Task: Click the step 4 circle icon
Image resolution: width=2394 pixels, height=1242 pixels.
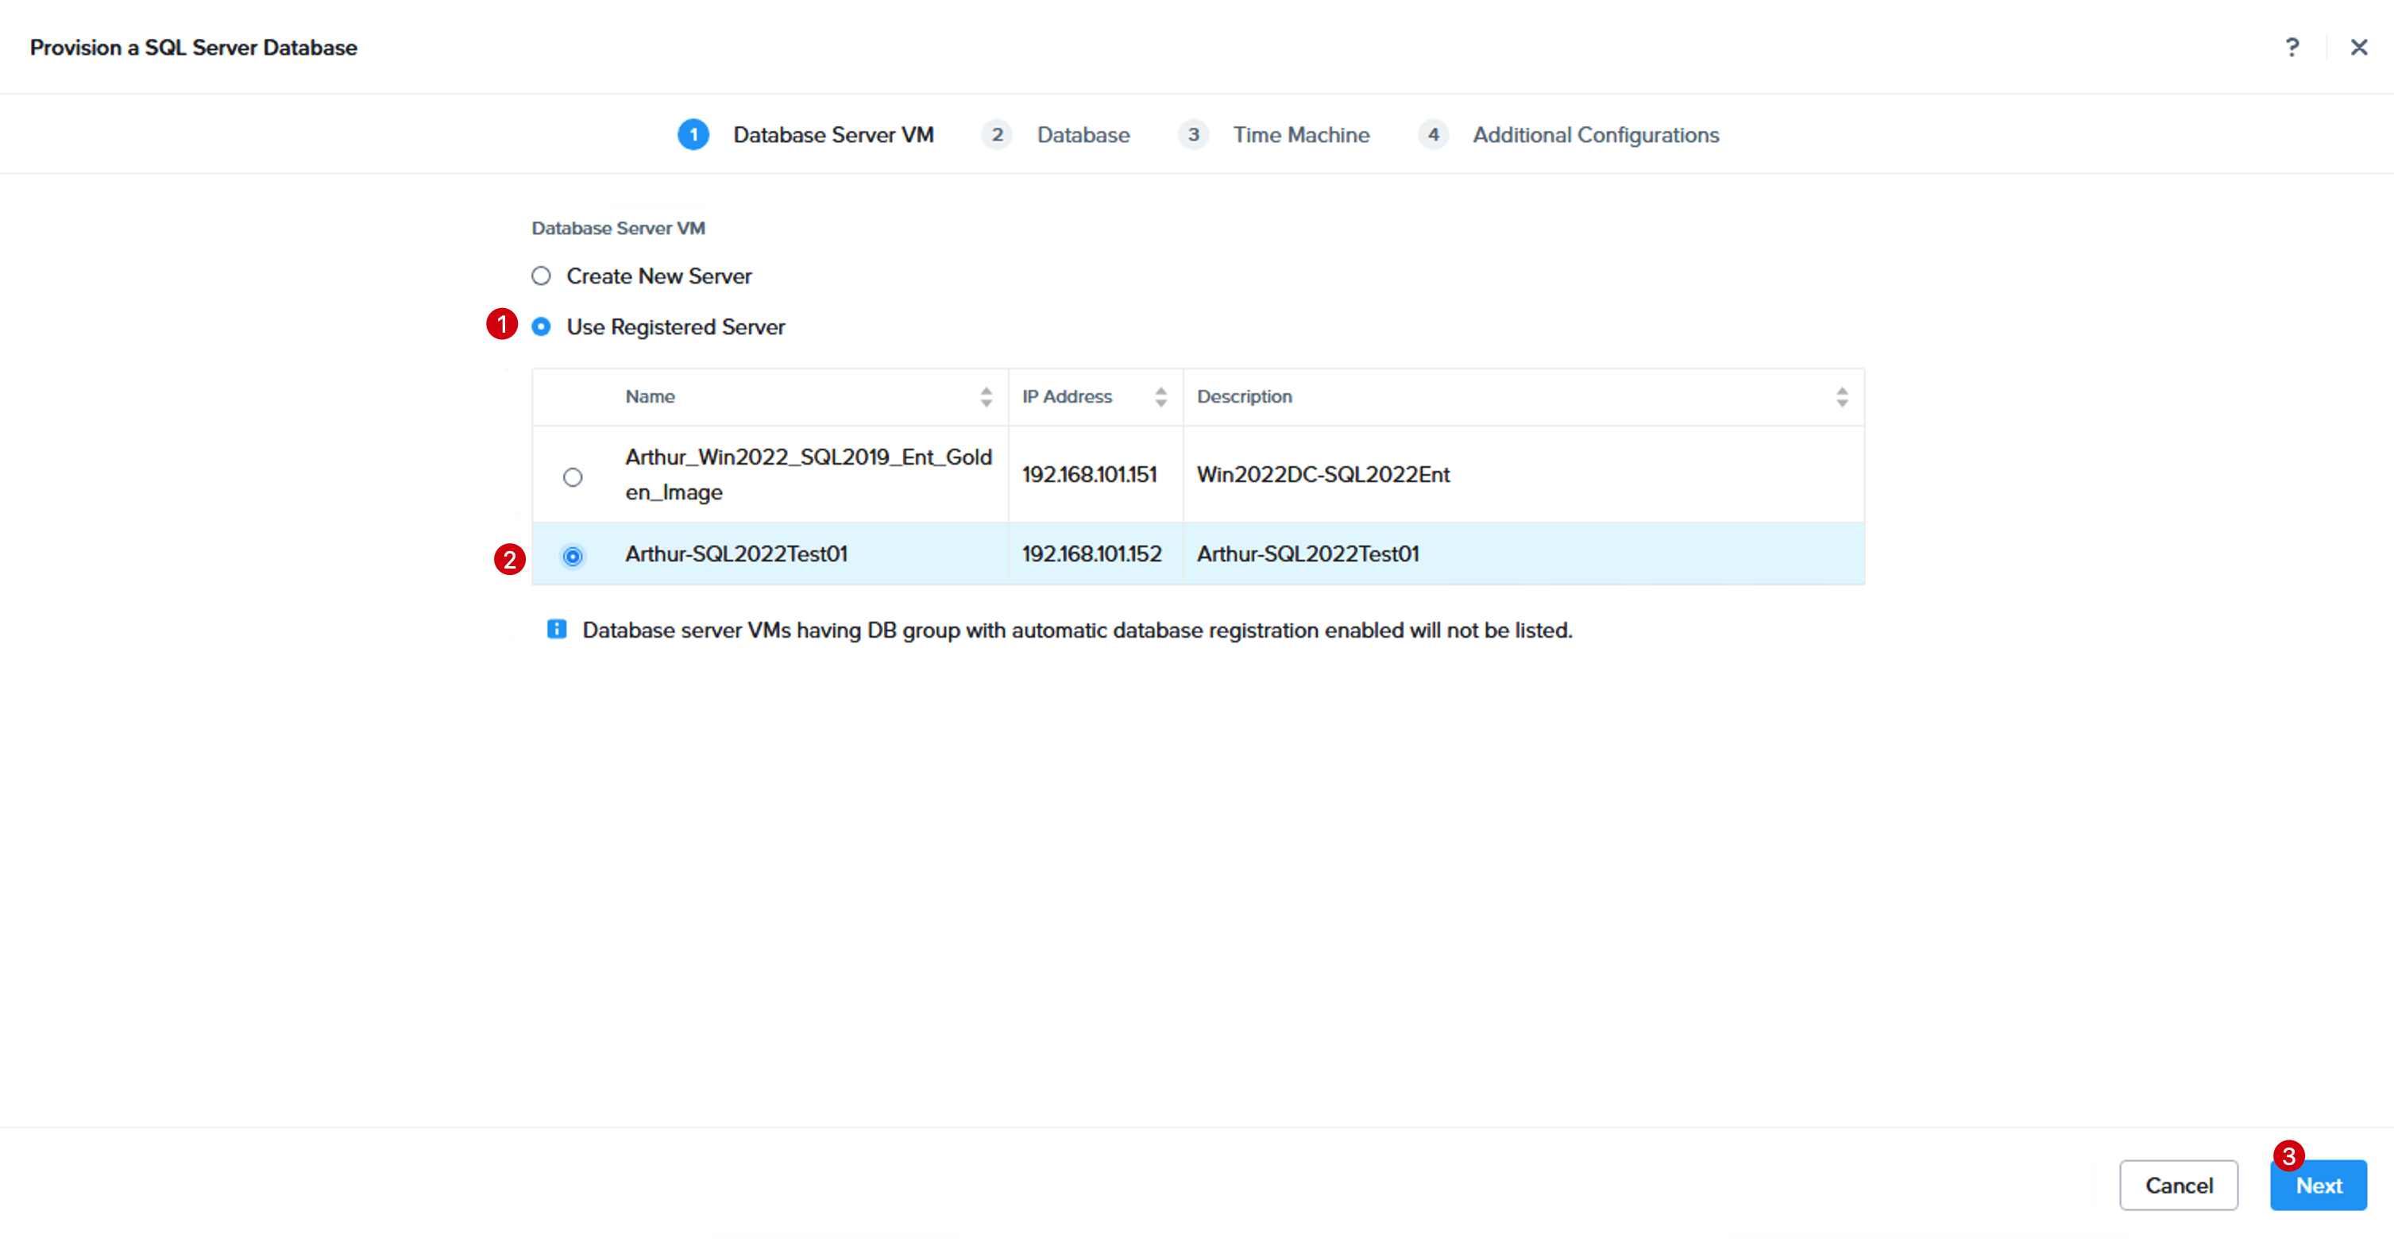Action: (1433, 135)
